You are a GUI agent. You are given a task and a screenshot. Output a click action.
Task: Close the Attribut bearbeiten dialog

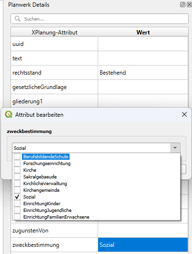(184, 114)
